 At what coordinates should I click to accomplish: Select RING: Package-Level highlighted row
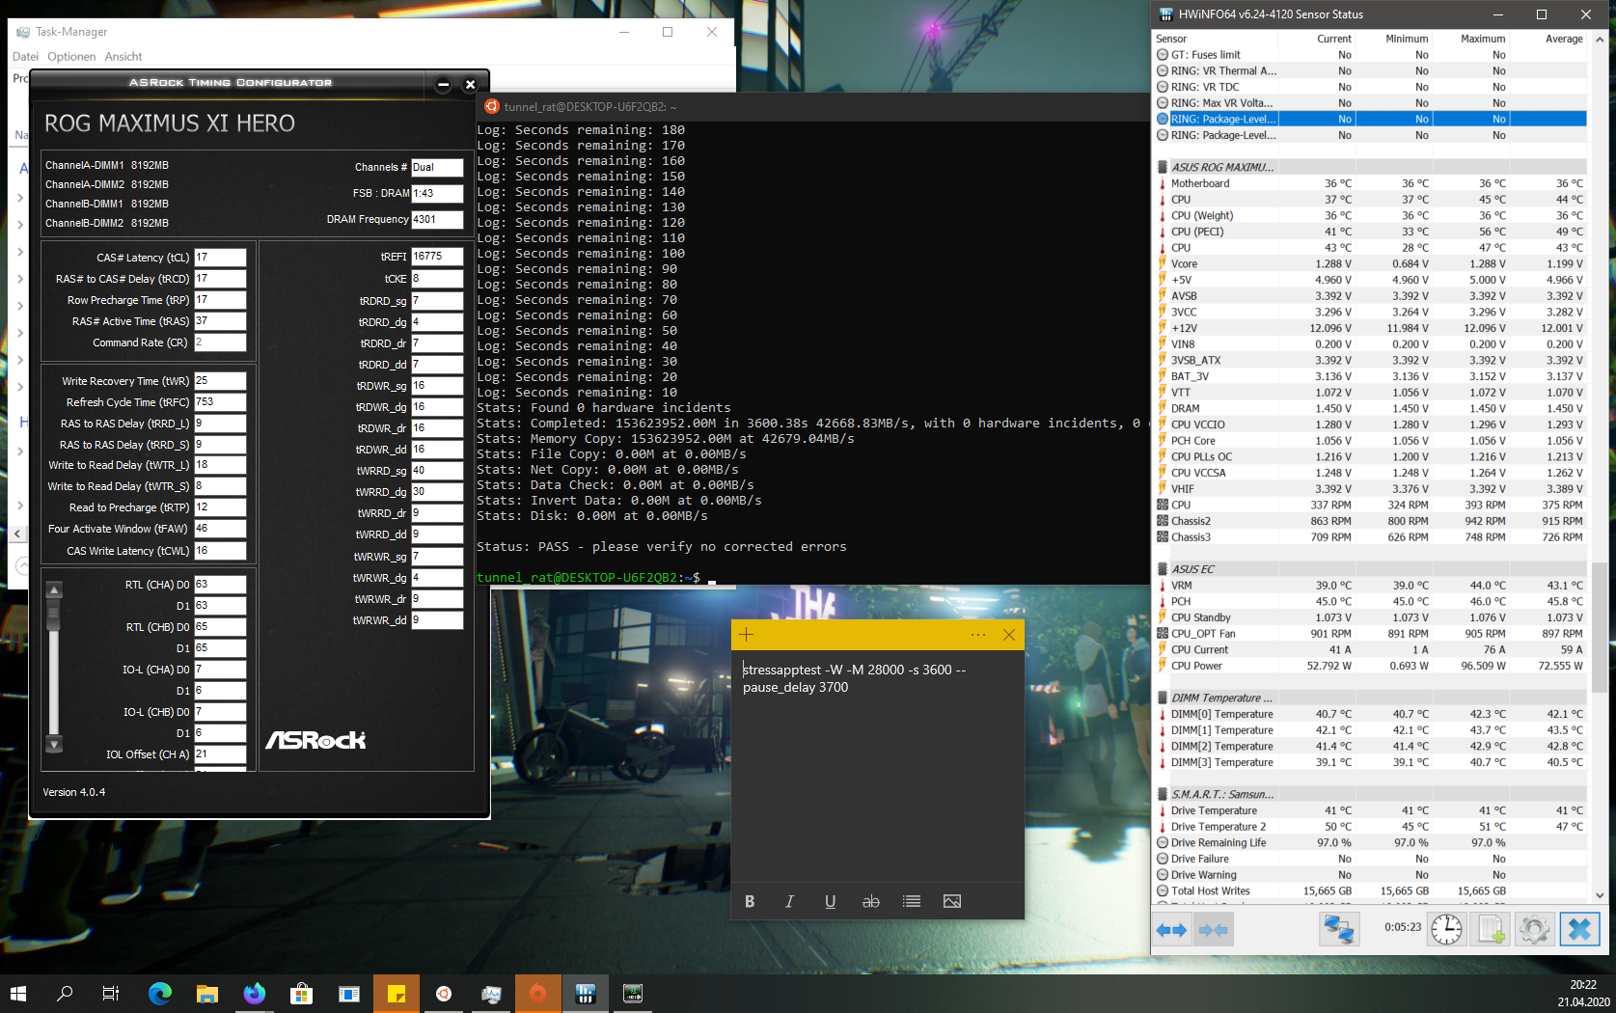1370,119
